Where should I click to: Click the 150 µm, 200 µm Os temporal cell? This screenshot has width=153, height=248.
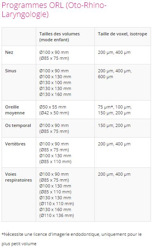[114, 125]
